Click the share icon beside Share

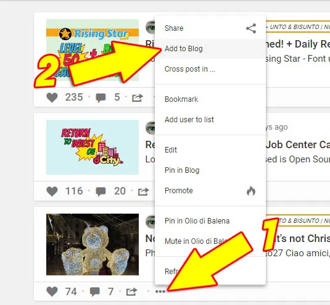(x=251, y=28)
